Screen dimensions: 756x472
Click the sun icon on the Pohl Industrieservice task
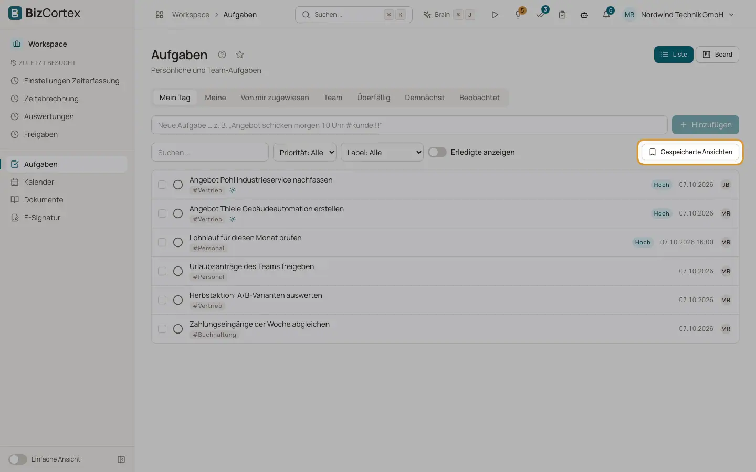pyautogui.click(x=233, y=190)
